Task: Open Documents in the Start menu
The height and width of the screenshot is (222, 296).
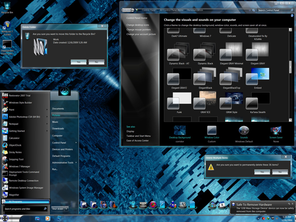Action: point(64,109)
